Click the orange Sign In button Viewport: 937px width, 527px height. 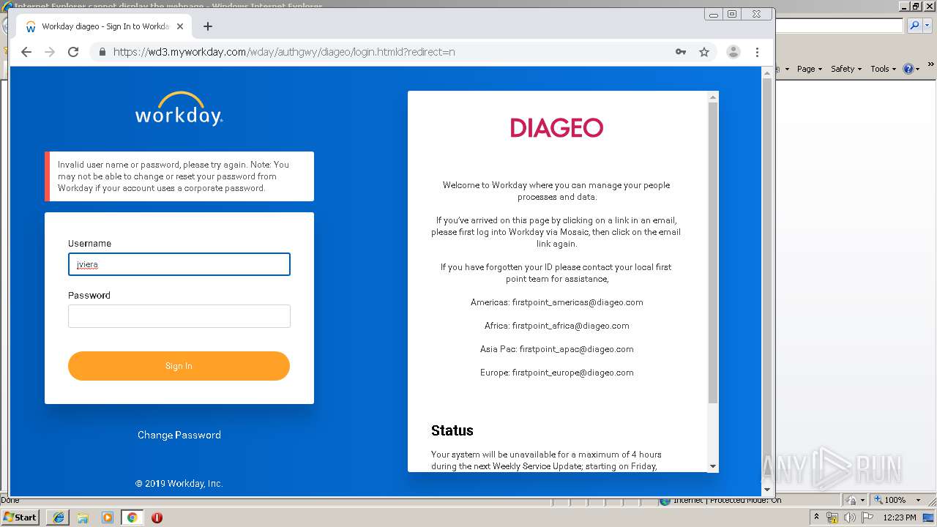[x=179, y=366]
